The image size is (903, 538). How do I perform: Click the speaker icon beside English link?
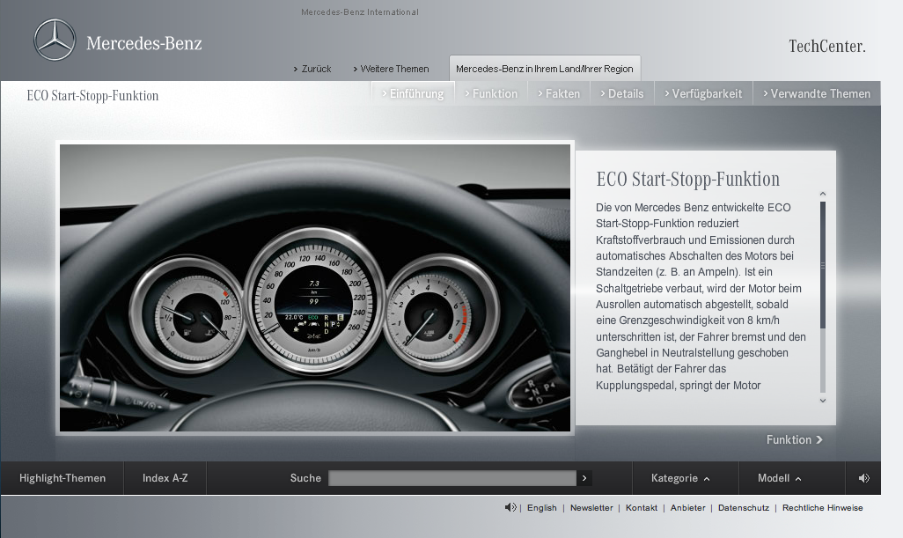pos(510,507)
